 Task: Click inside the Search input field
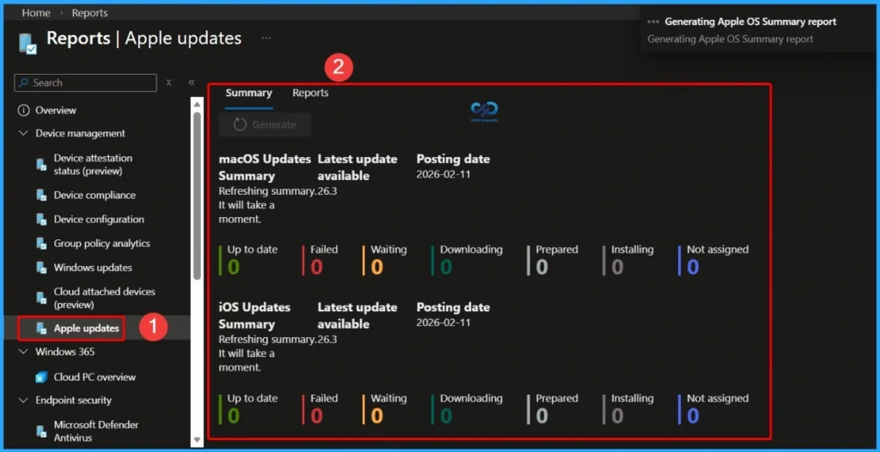point(85,82)
